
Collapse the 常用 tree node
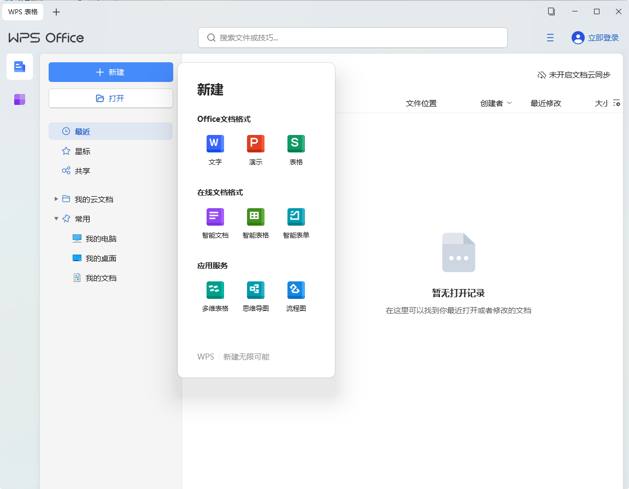56,219
